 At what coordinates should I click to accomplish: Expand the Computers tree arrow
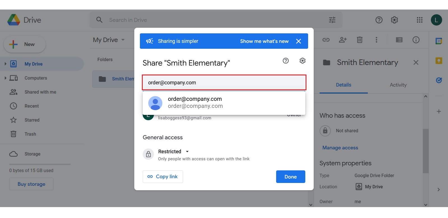pos(5,78)
